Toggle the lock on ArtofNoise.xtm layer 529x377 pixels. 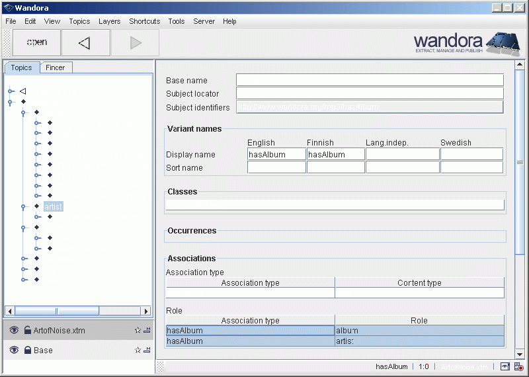(x=27, y=330)
